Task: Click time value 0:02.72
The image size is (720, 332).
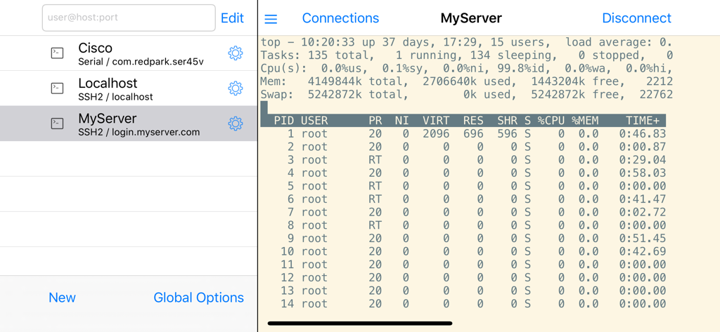Action: pyautogui.click(x=643, y=212)
